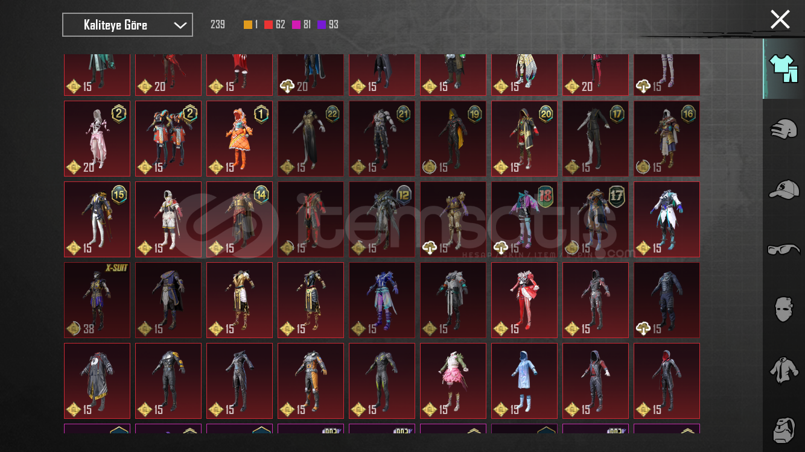Image resolution: width=805 pixels, height=452 pixels.
Task: Click the red quality swatch showing 62
Action: (269, 25)
